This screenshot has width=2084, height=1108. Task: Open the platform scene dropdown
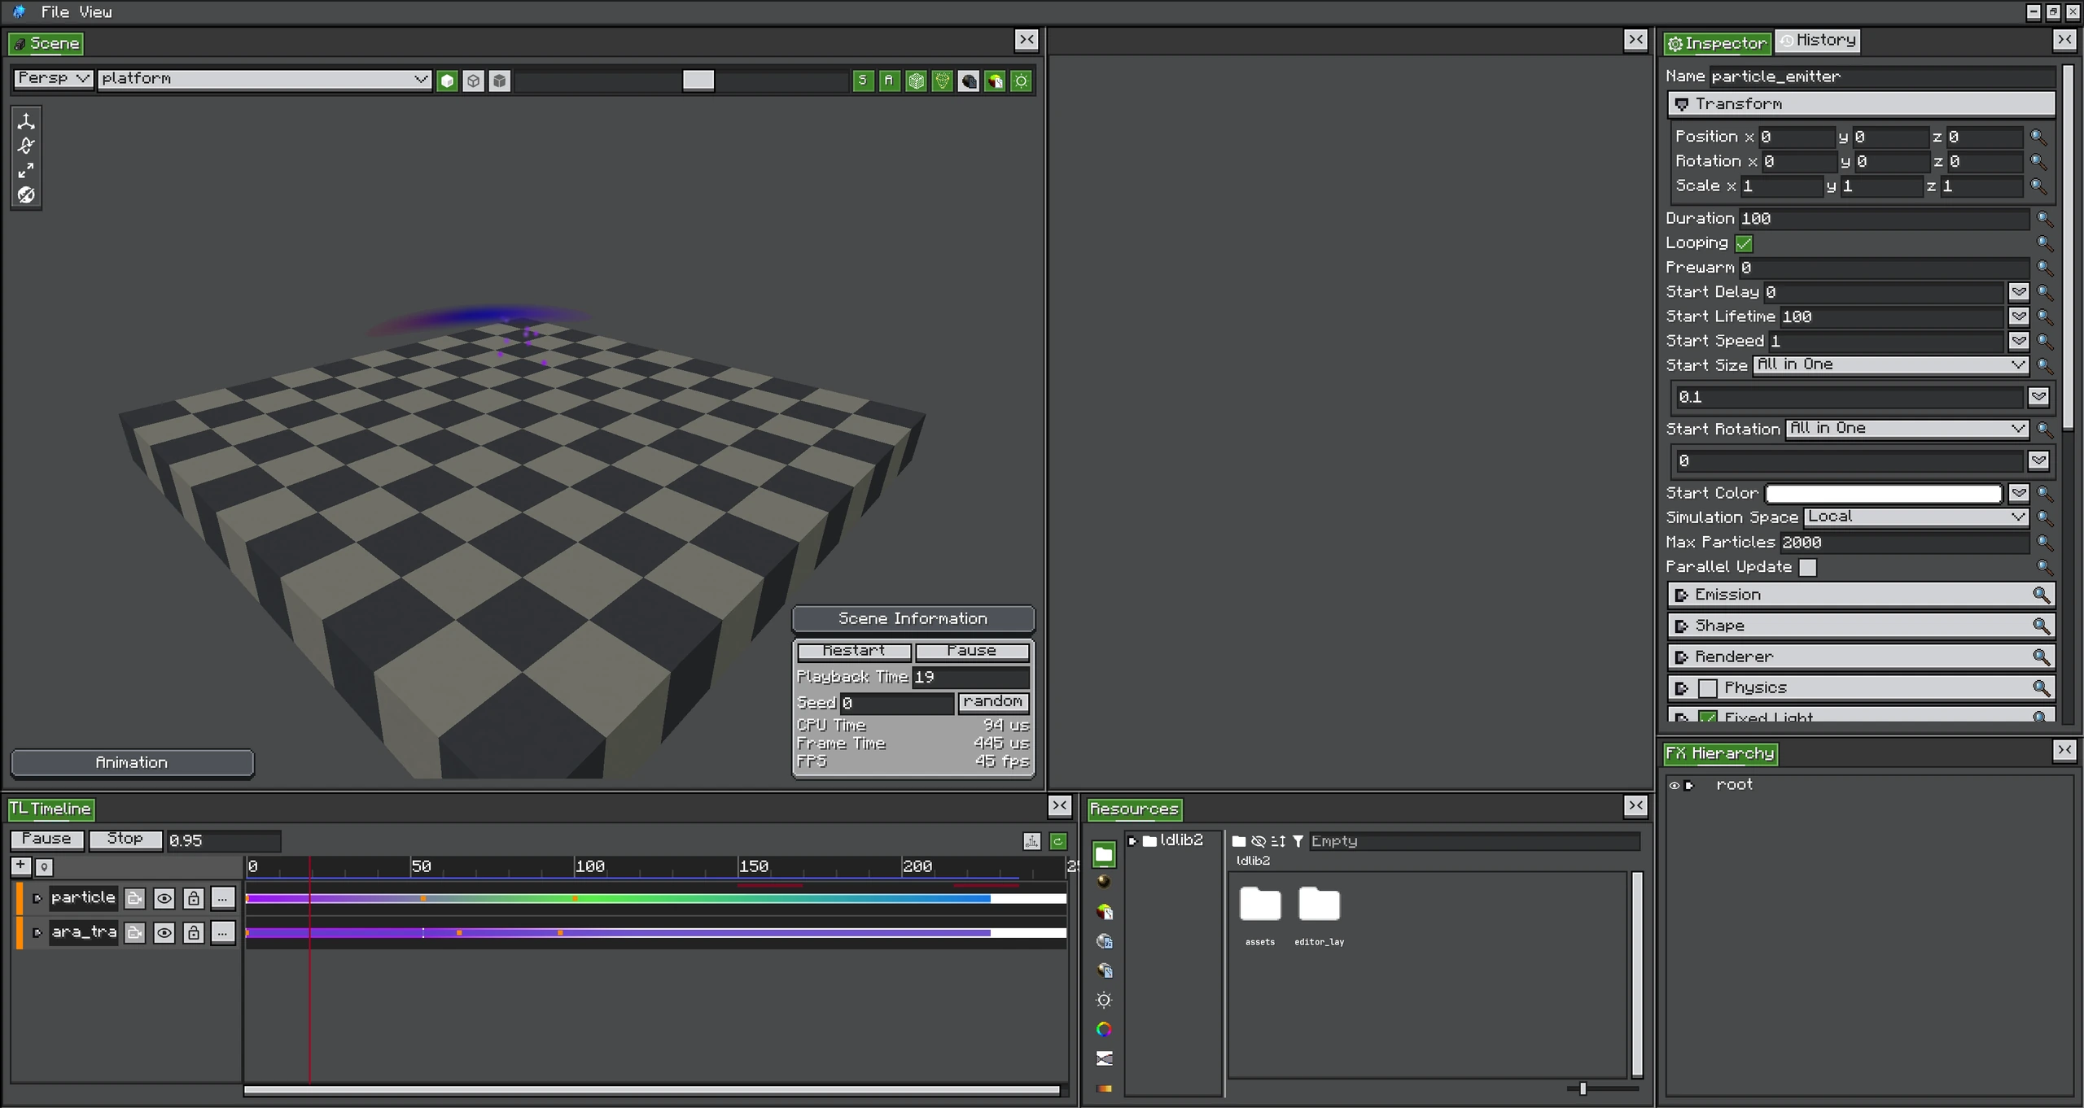(265, 79)
